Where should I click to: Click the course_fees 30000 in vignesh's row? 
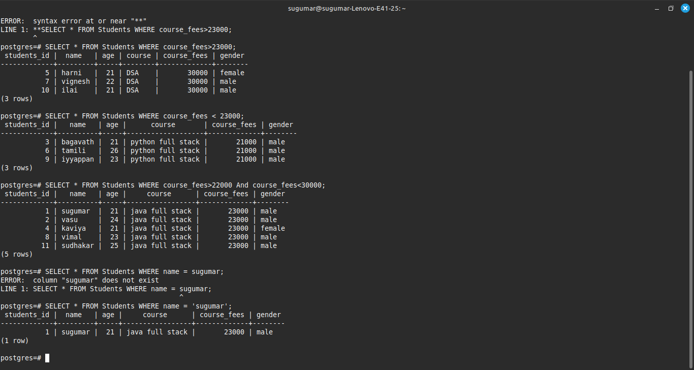click(x=198, y=81)
